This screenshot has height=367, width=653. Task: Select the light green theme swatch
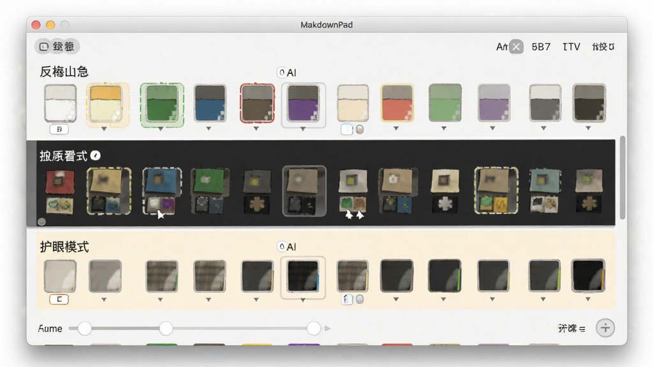pyautogui.click(x=445, y=103)
